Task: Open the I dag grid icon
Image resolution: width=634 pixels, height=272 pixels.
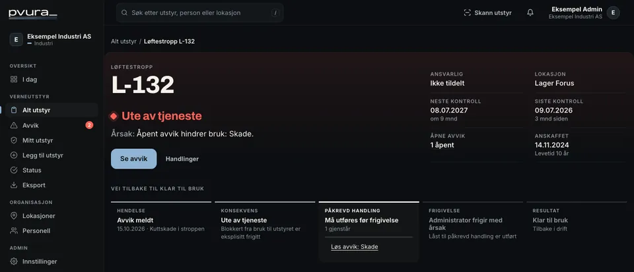Action: click(14, 80)
